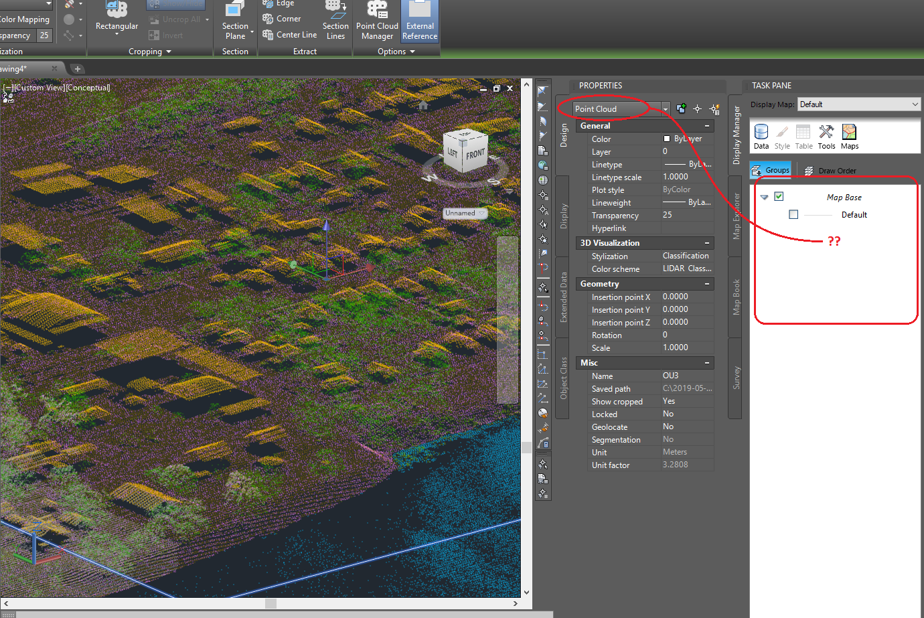Click the Select Objects crosshair icon
Screen dimensions: 924x618
(x=698, y=109)
